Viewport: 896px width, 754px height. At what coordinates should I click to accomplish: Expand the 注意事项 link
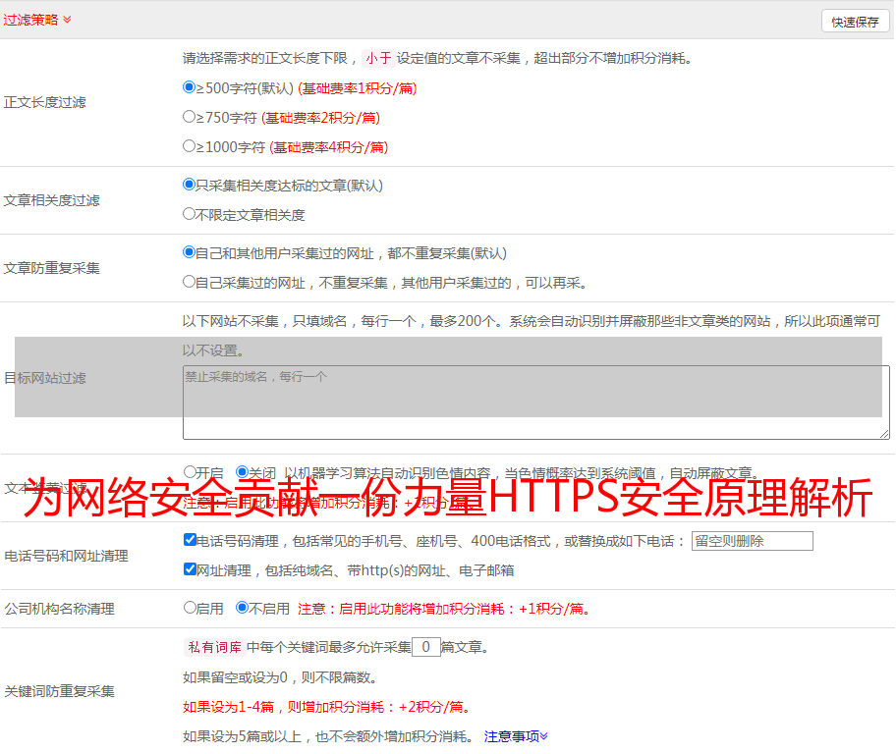coord(516,736)
